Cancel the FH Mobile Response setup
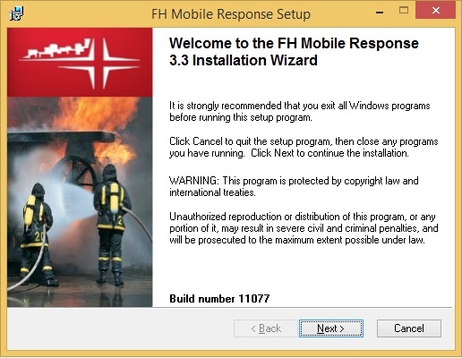Image resolution: width=462 pixels, height=358 pixels. (409, 328)
